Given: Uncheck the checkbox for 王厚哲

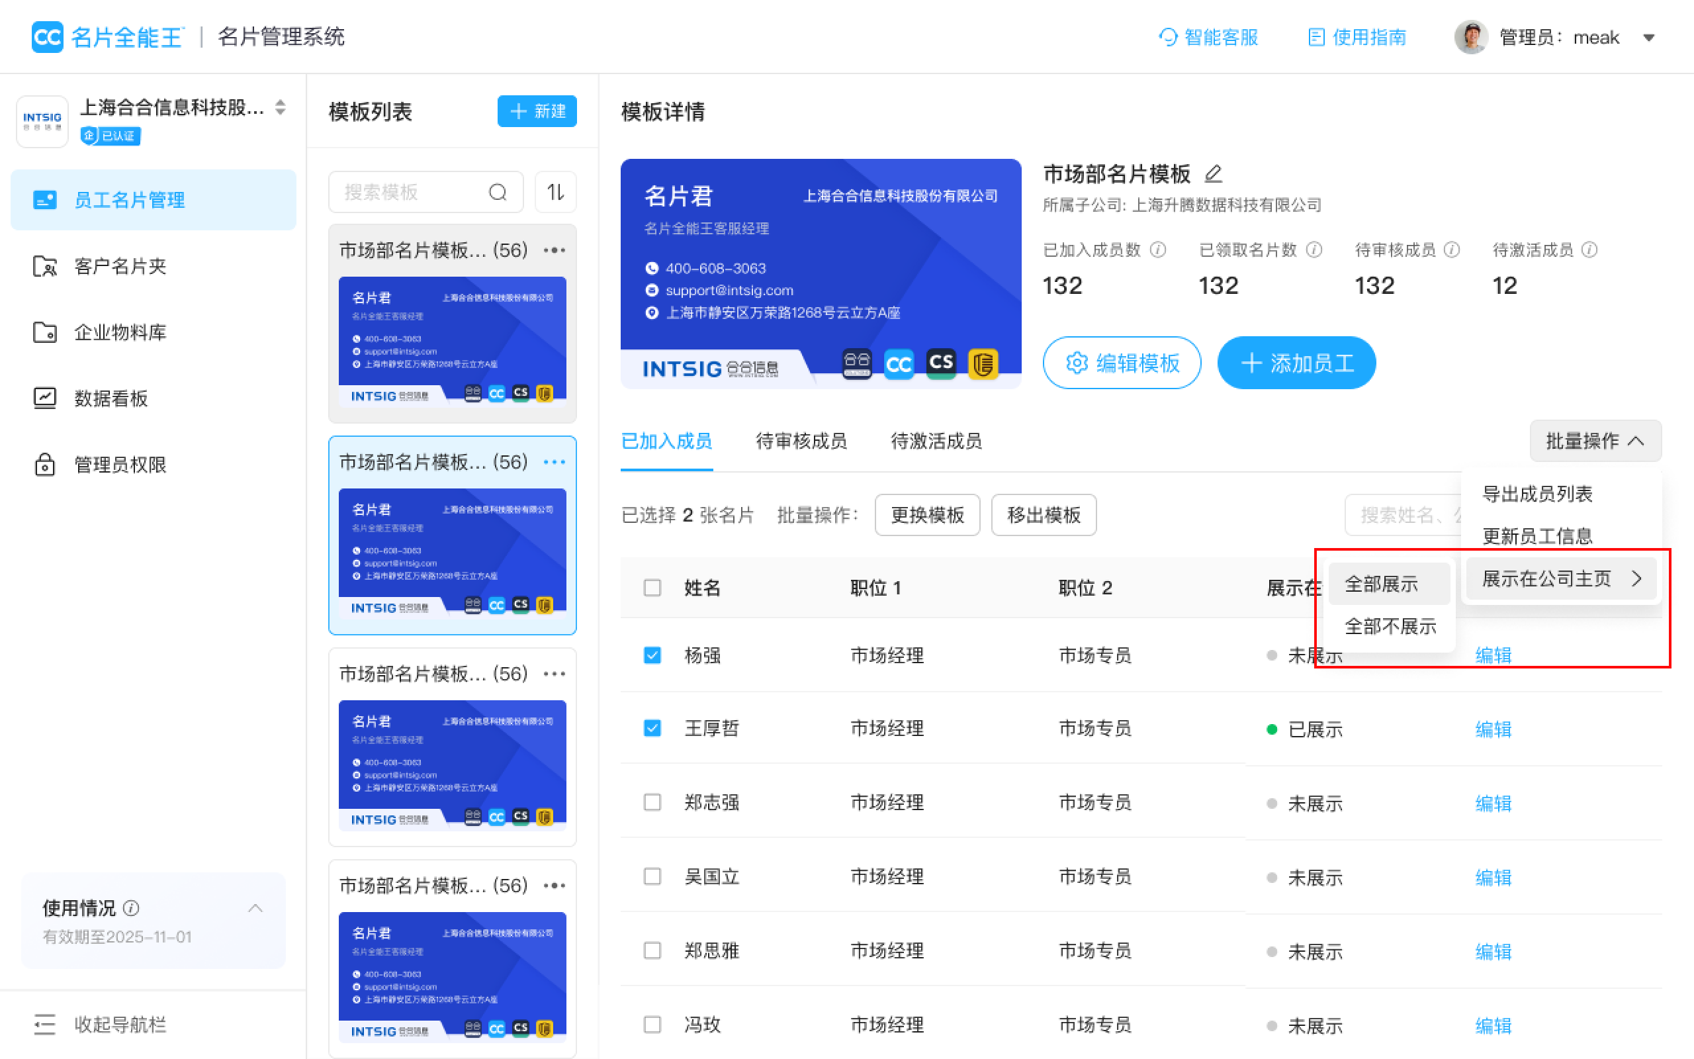Looking at the screenshot, I should pyautogui.click(x=652, y=729).
